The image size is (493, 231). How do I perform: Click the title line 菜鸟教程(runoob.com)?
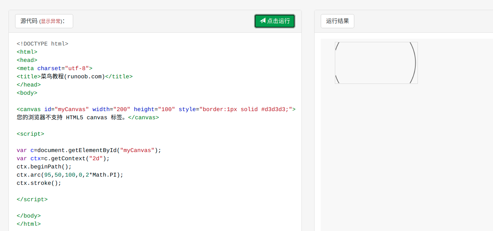point(74,77)
